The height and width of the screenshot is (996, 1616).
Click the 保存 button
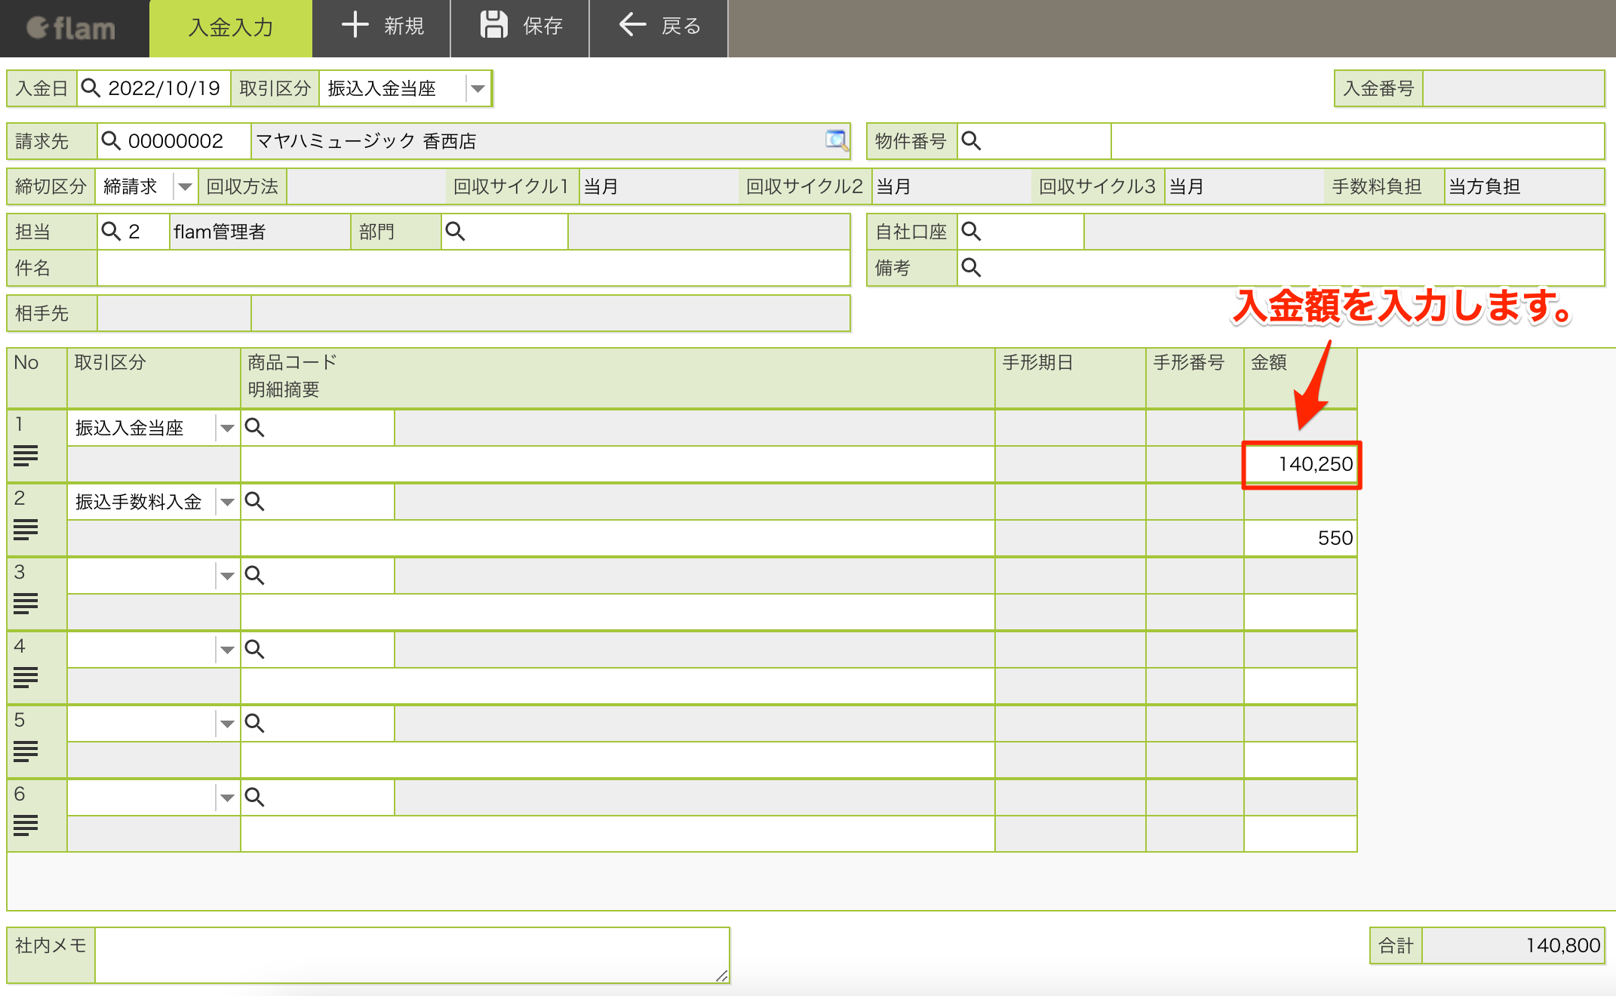pyautogui.click(x=521, y=27)
